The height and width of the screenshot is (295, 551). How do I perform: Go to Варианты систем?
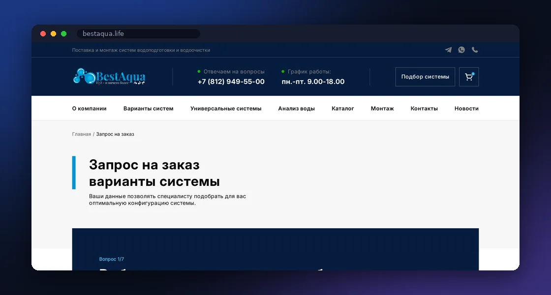(x=148, y=109)
